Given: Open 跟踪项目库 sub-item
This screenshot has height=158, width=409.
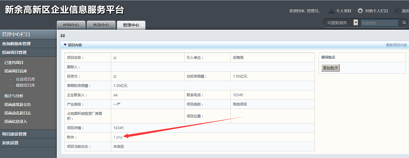Looking at the screenshot, I should 25,85.
